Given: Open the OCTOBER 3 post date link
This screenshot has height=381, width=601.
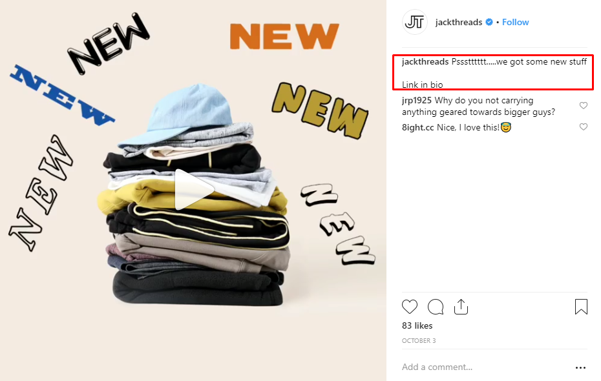Looking at the screenshot, I should [x=419, y=340].
